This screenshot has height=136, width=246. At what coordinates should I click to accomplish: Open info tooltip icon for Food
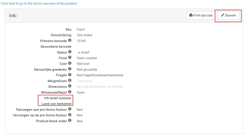click(70, 57)
